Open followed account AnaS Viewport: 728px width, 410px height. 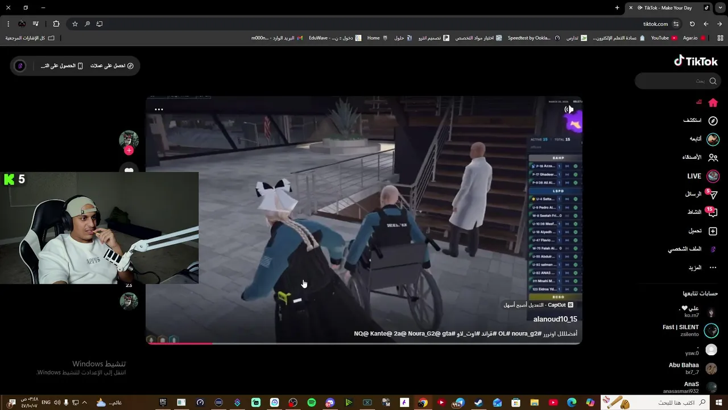pos(690,387)
